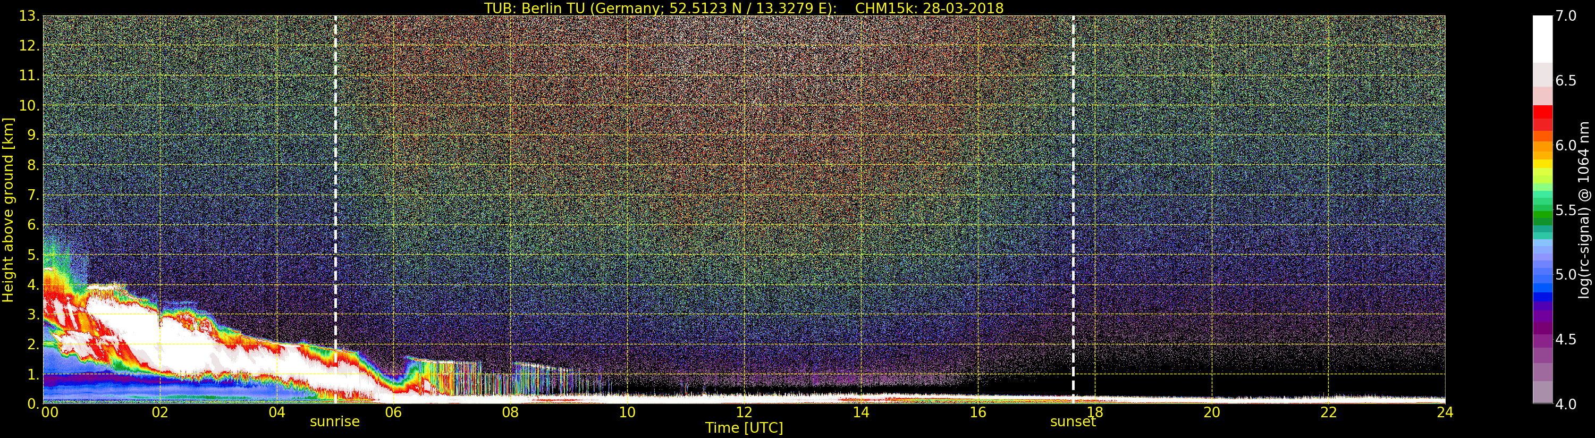Click the "18" time axis tick label
This screenshot has width=1595, height=438.
(1095, 412)
